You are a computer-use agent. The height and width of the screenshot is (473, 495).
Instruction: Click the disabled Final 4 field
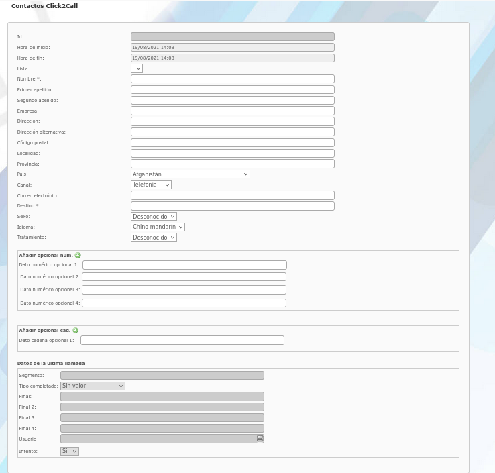162,429
